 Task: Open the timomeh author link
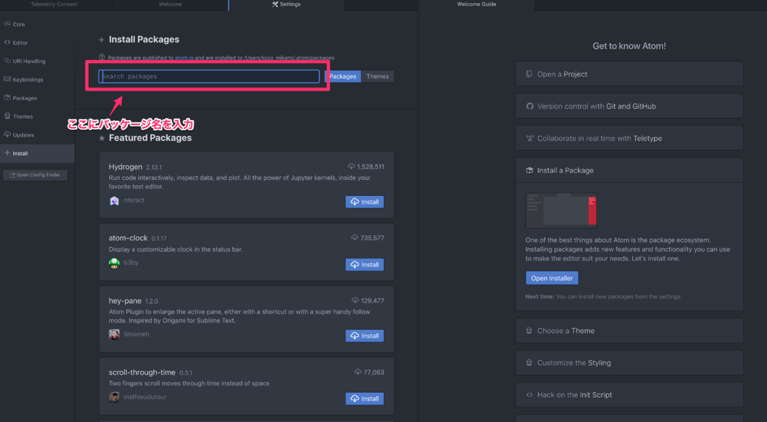pyautogui.click(x=137, y=335)
